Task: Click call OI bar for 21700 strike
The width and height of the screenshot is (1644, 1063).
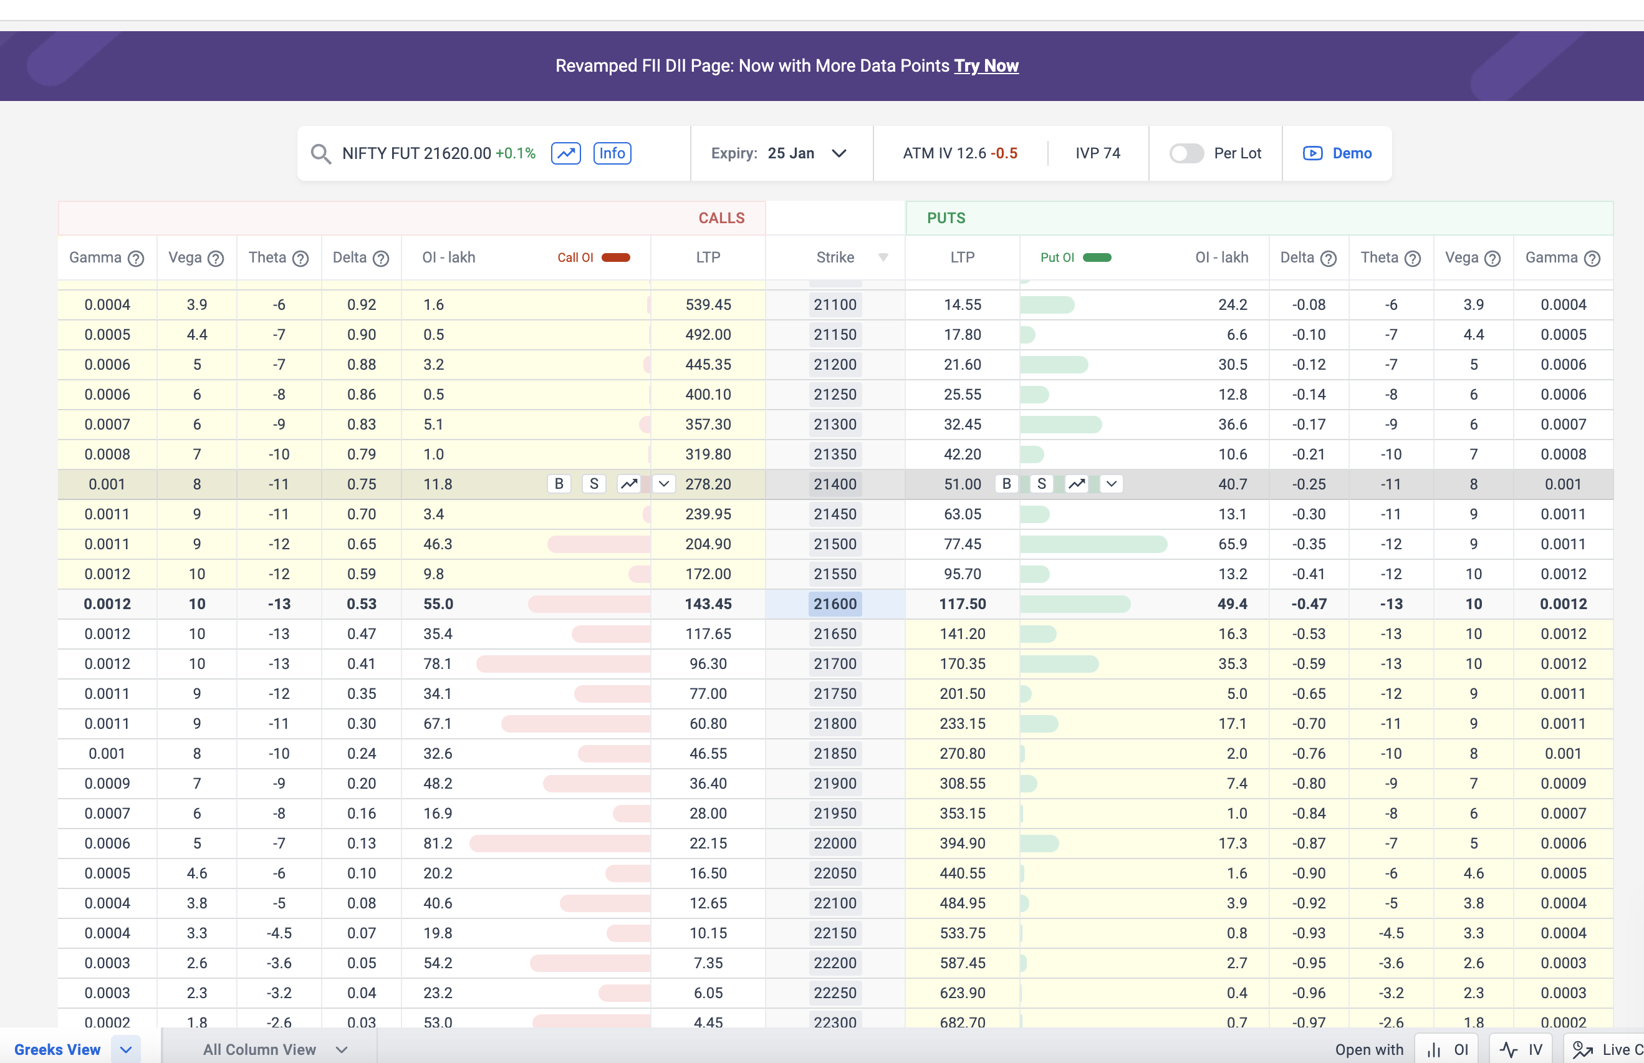Action: [x=563, y=663]
